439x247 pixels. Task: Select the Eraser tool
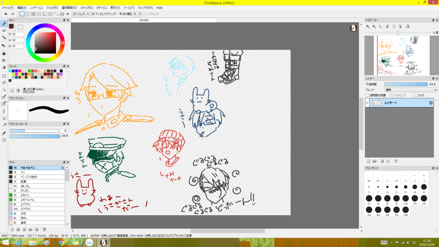[x=4, y=31]
